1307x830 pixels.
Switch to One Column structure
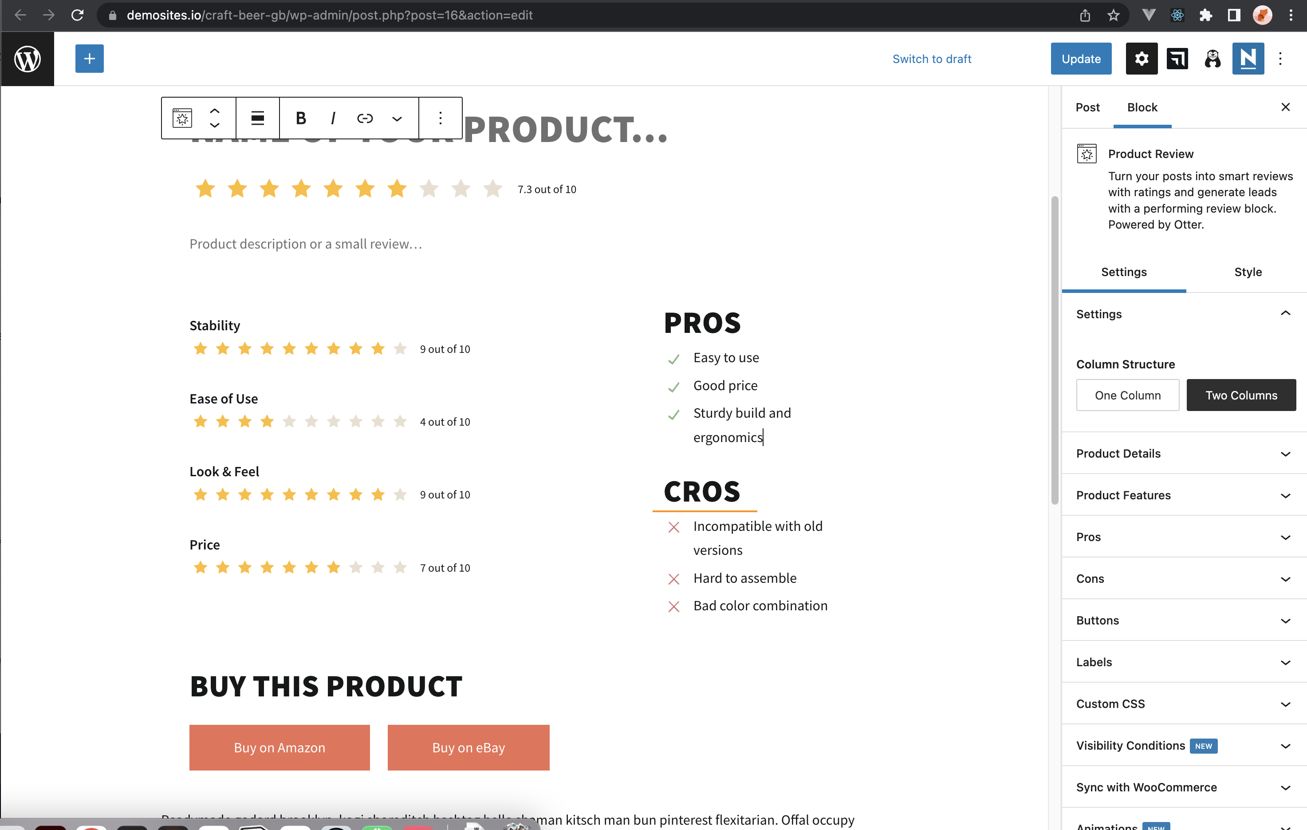(1127, 395)
